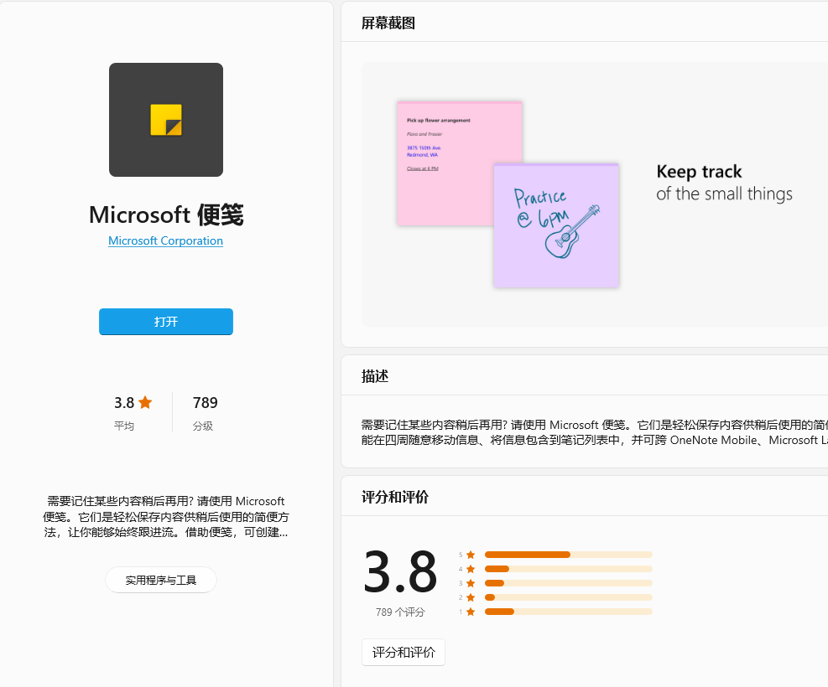Click the star icon in the 1-star row

tap(471, 612)
